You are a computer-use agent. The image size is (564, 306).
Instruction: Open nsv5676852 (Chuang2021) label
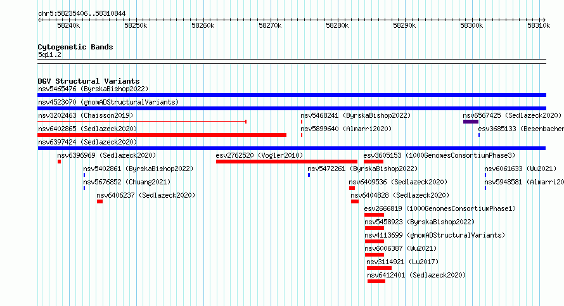click(127, 182)
